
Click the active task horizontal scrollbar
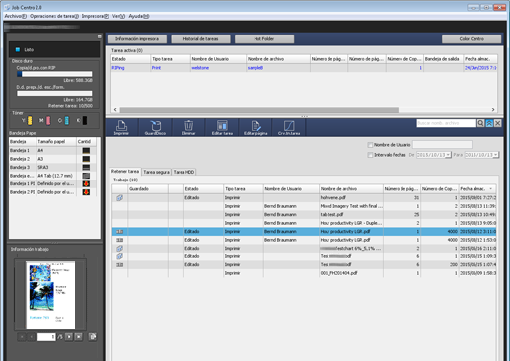coord(259,109)
